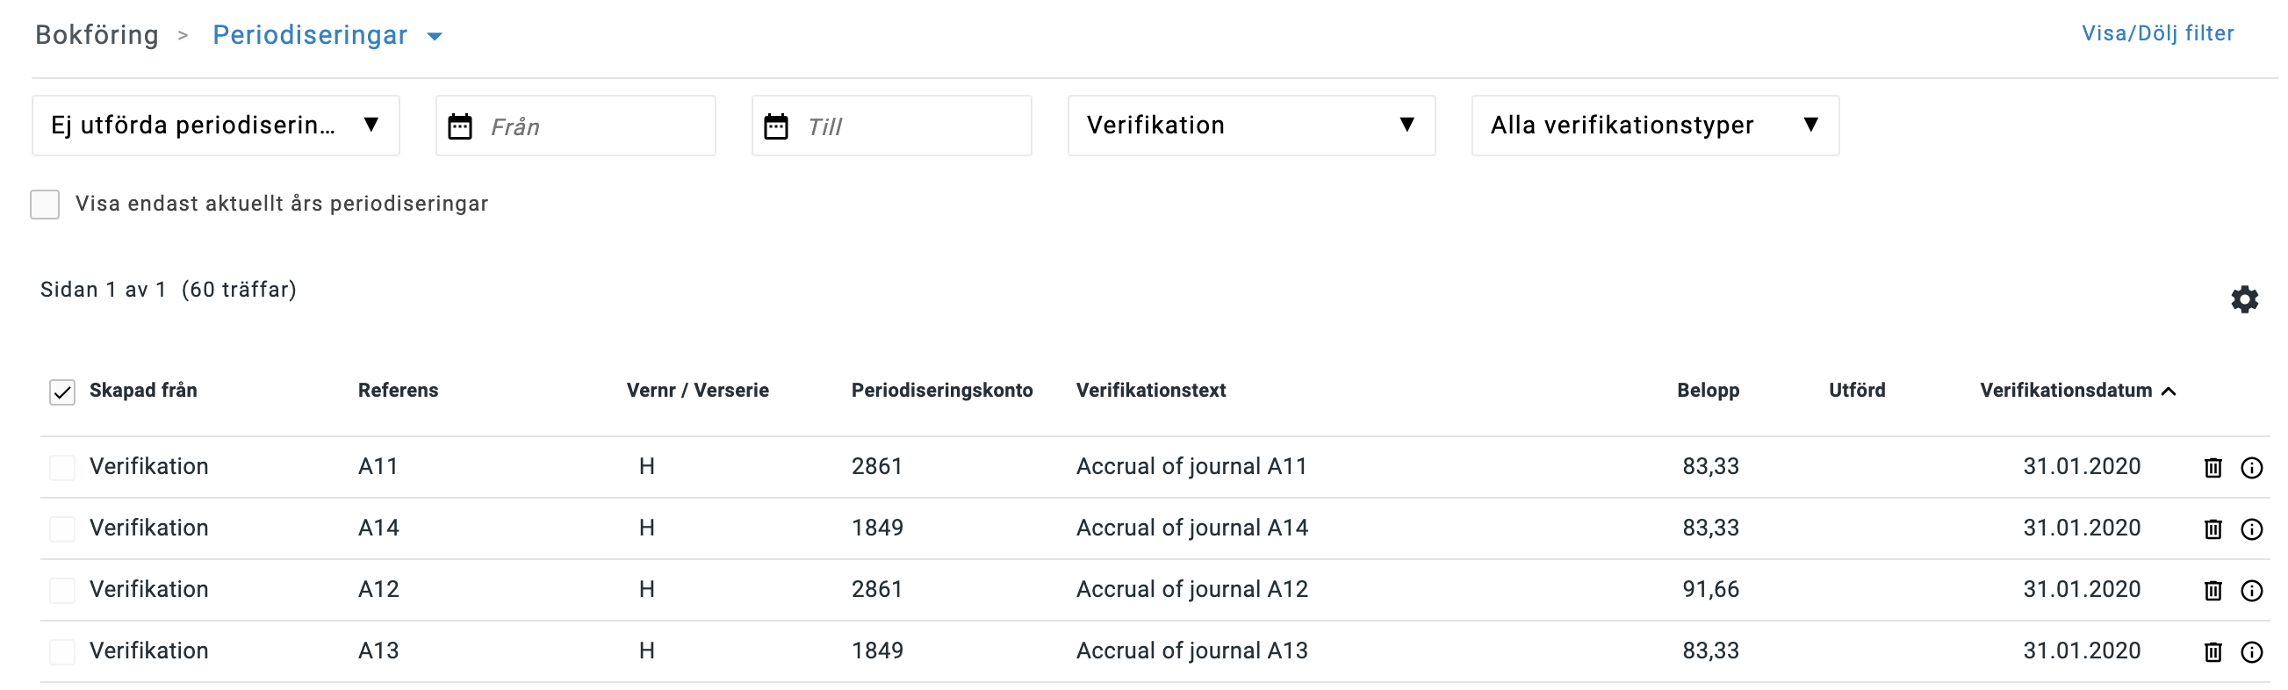Delete the A11 accrual row

[2212, 468]
